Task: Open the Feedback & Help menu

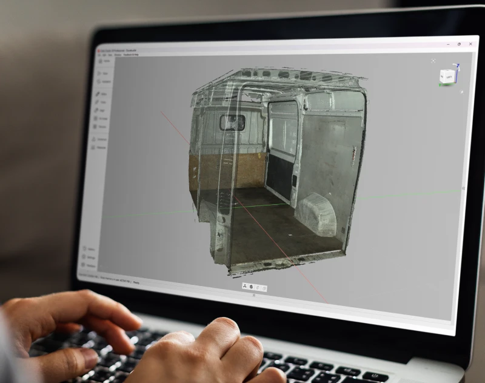Action: pyautogui.click(x=131, y=55)
